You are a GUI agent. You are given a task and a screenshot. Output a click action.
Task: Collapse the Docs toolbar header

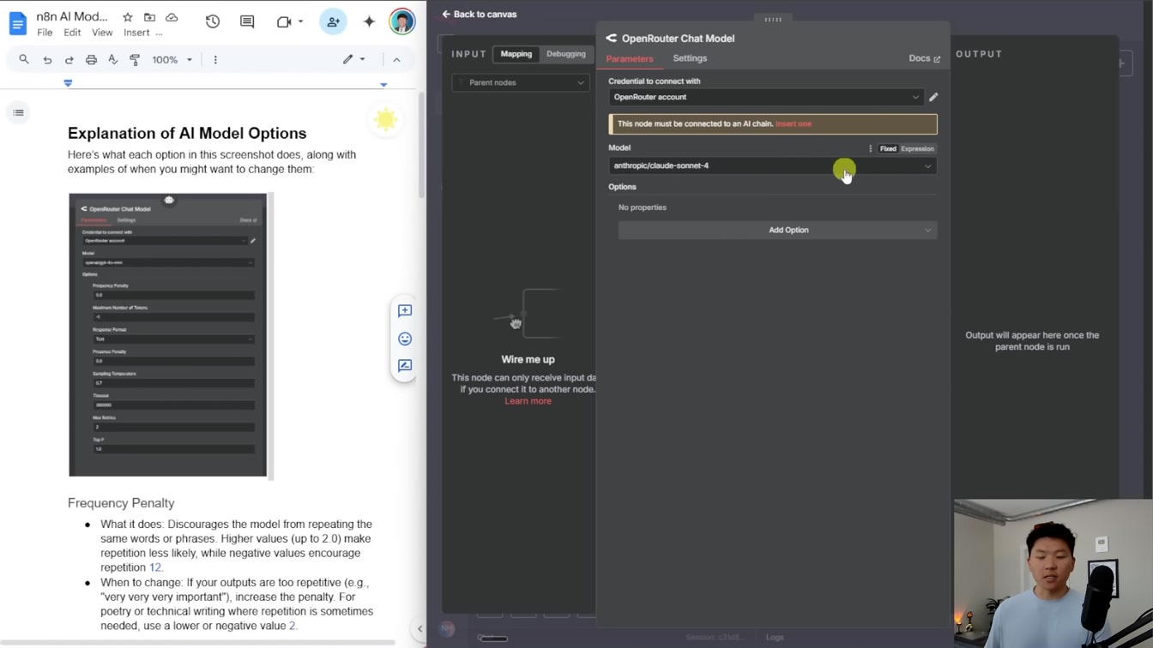[x=396, y=60]
